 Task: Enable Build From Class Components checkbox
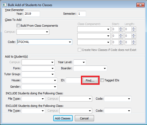(x=18, y=26)
